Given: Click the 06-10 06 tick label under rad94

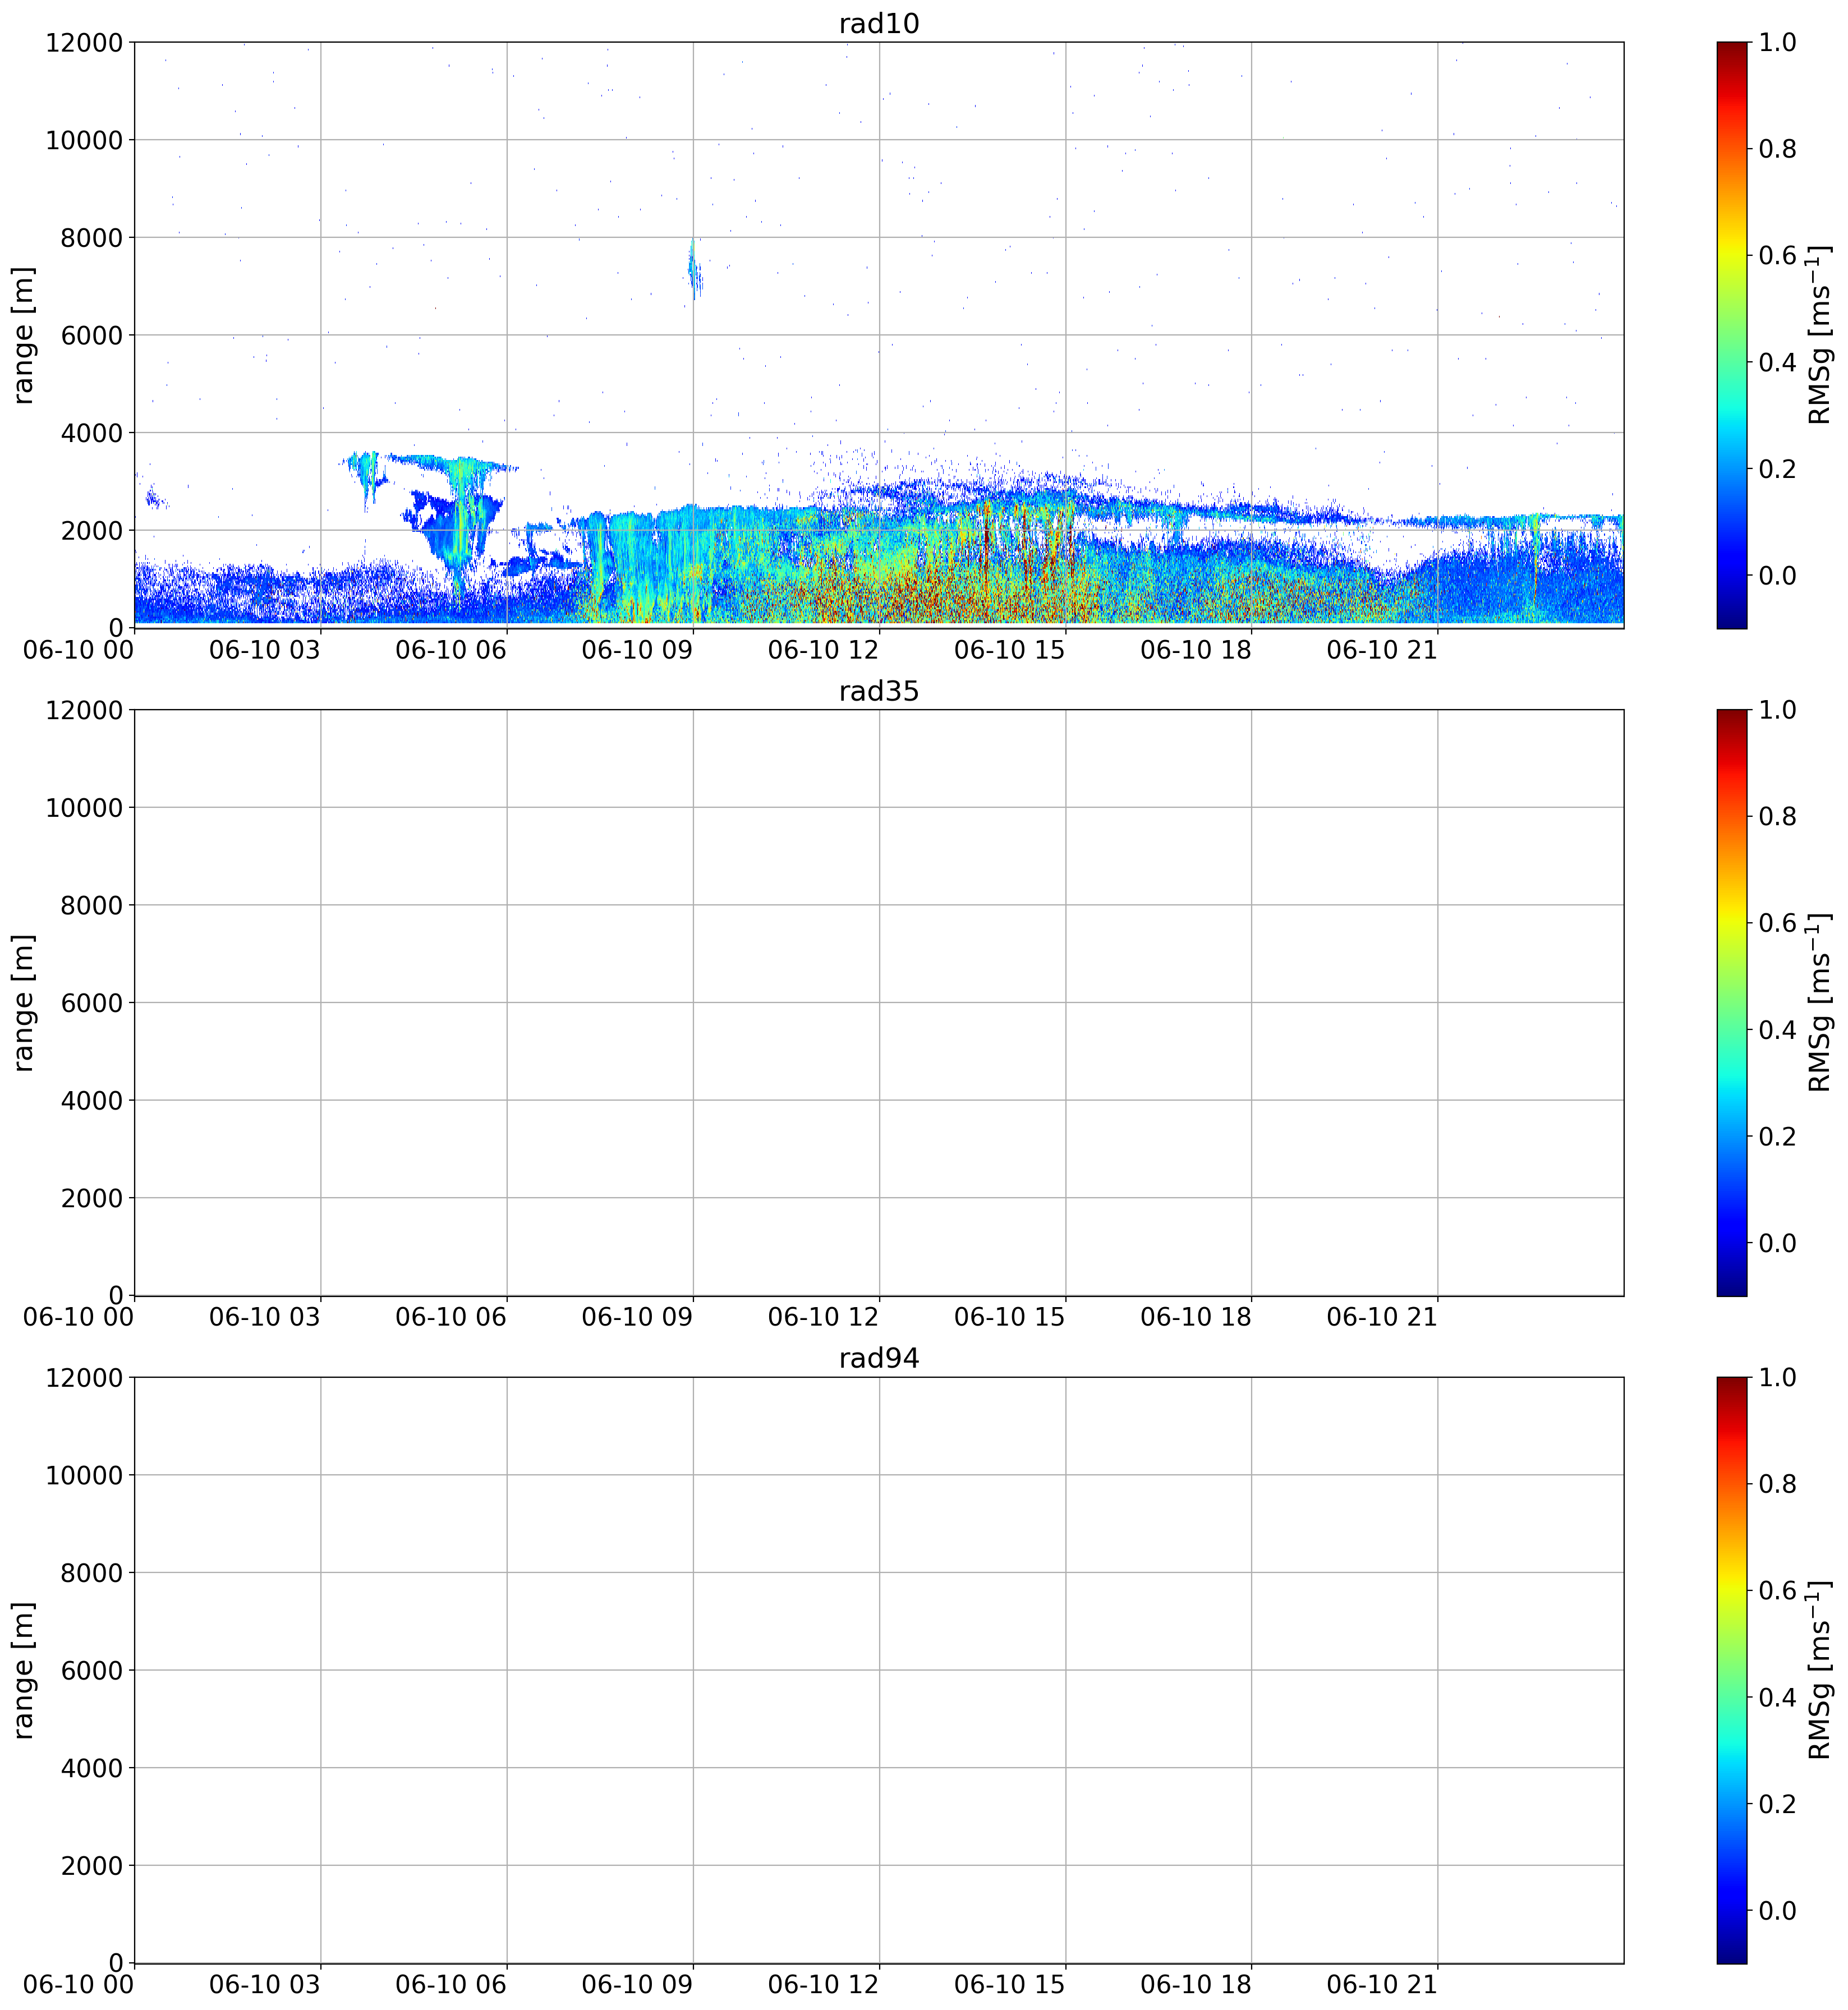Looking at the screenshot, I should [451, 1985].
